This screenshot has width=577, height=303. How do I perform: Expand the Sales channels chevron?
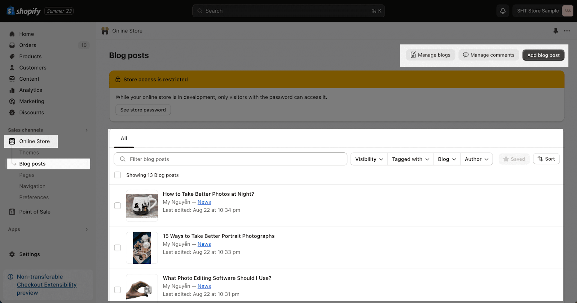87,130
